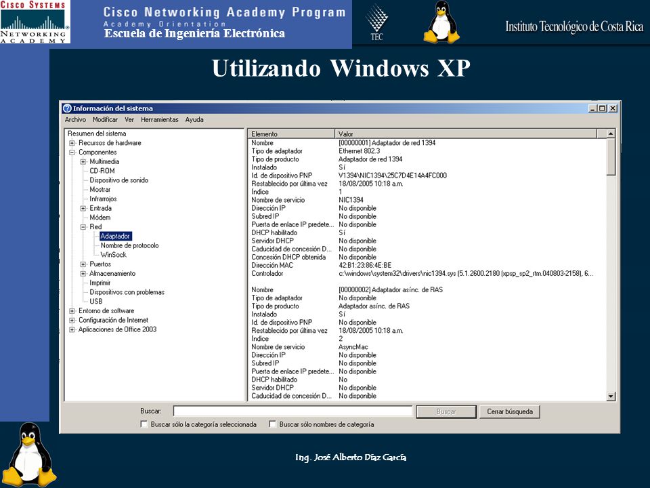Click scrollbar down arrow in details pane
Viewport: 650px width, 488px height.
pyautogui.click(x=611, y=396)
